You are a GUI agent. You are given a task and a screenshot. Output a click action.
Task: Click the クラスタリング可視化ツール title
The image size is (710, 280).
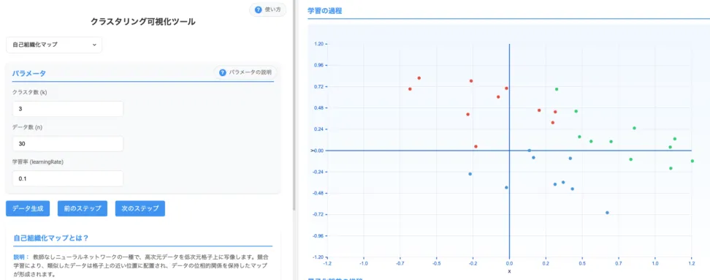pyautogui.click(x=143, y=21)
